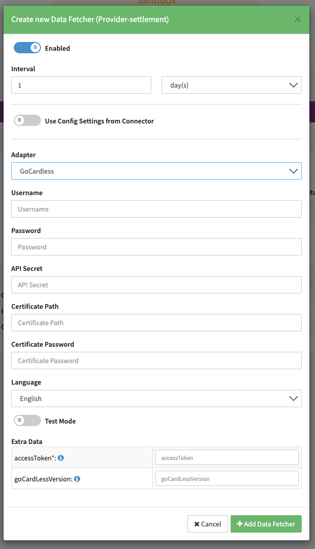The width and height of the screenshot is (315, 549).
Task: Click the Certificate Password field
Action: tap(156, 361)
